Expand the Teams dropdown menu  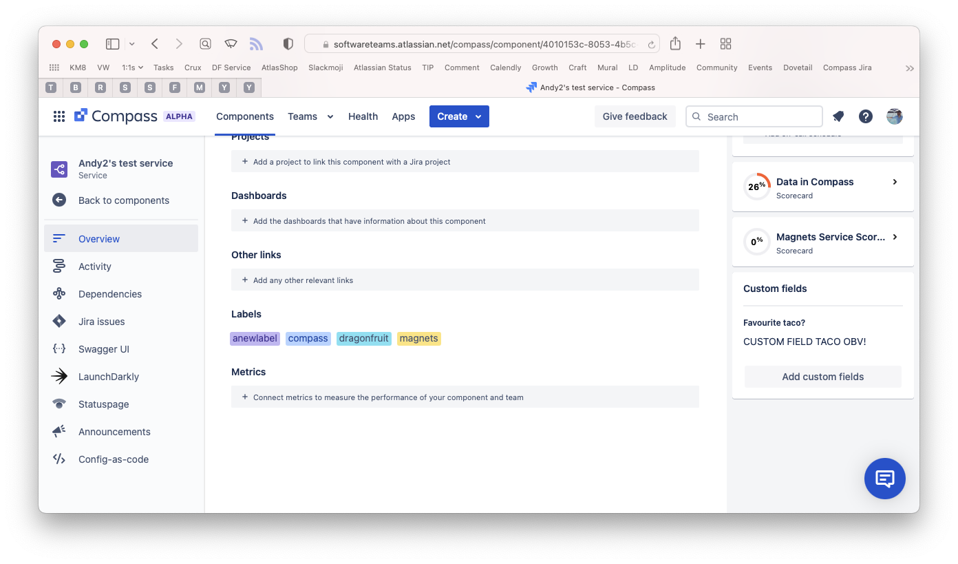[310, 116]
